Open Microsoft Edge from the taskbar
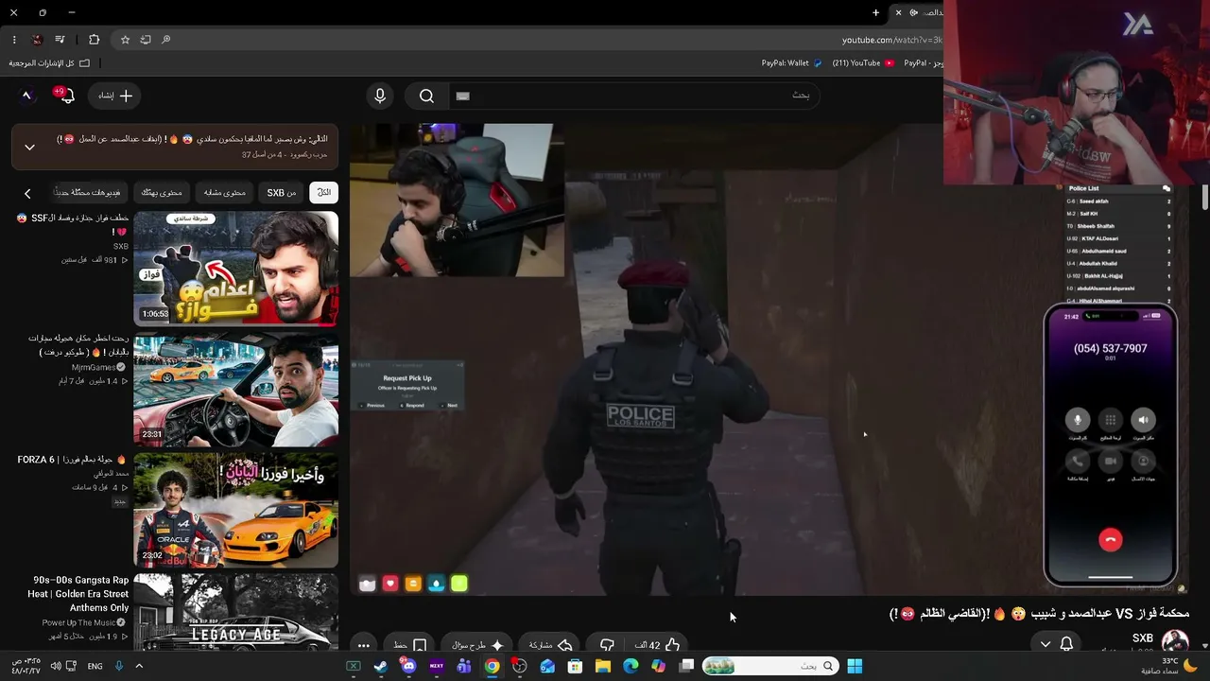 coord(631,666)
